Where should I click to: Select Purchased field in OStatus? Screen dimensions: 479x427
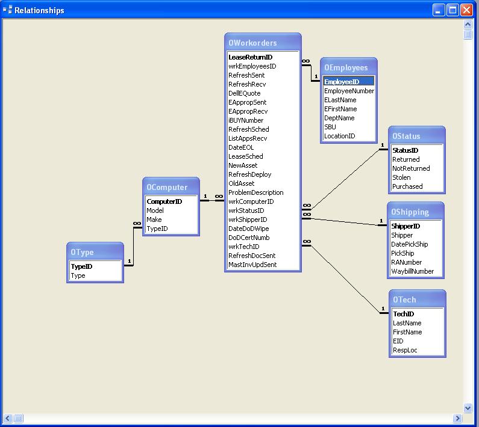point(417,186)
